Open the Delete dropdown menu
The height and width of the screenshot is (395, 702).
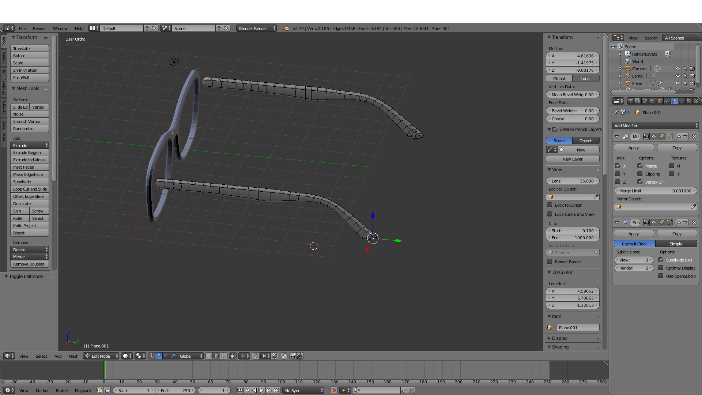click(x=30, y=250)
